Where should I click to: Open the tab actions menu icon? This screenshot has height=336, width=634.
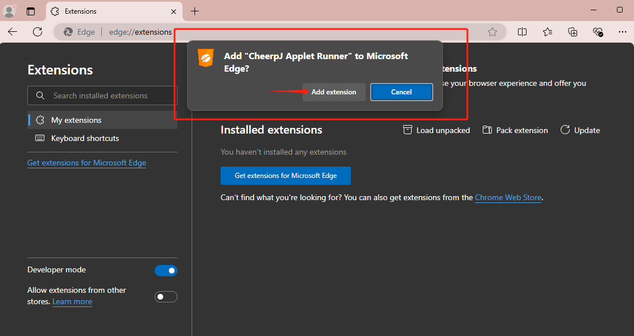click(31, 11)
